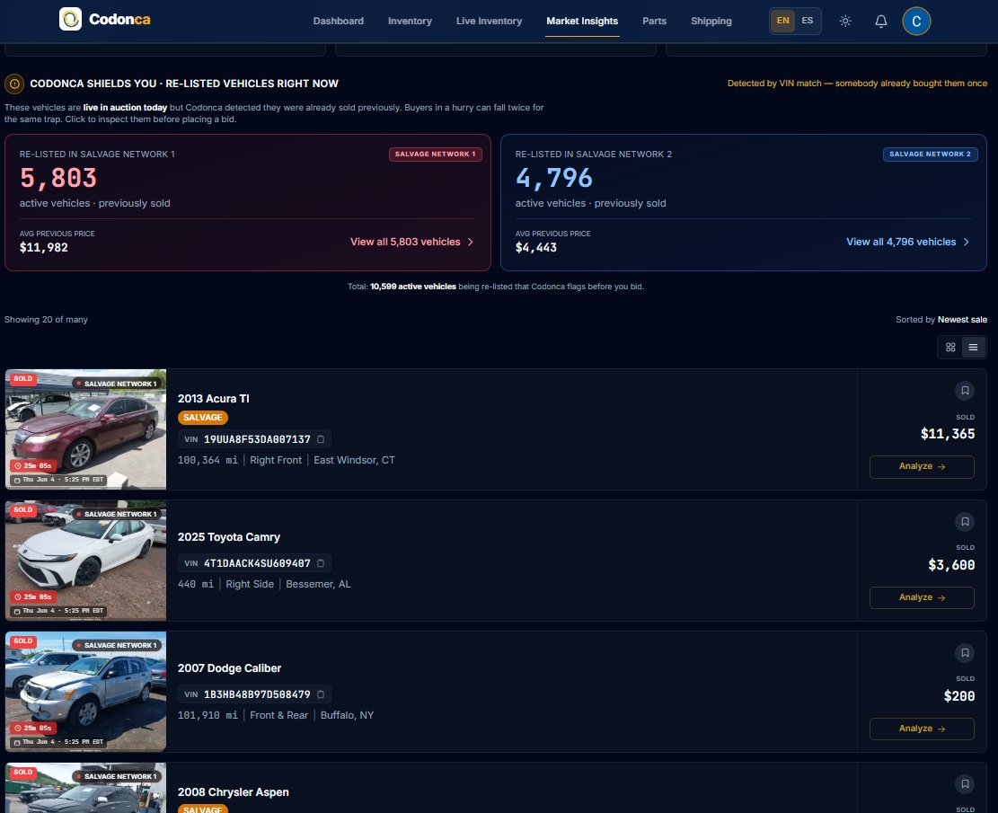Open the Inventory tab
Viewport: 998px width, 813px height.
tap(410, 21)
